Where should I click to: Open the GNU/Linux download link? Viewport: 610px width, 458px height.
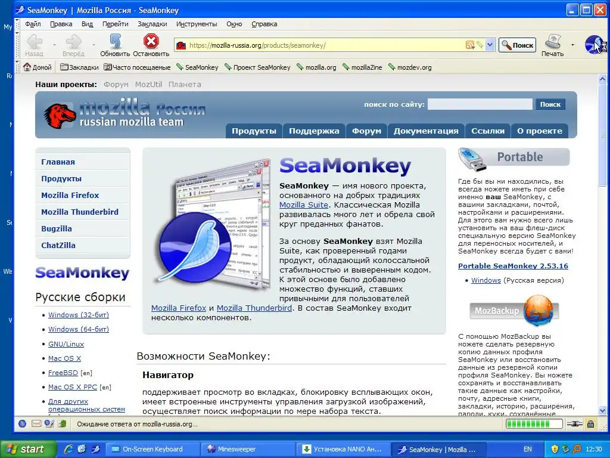click(x=66, y=344)
